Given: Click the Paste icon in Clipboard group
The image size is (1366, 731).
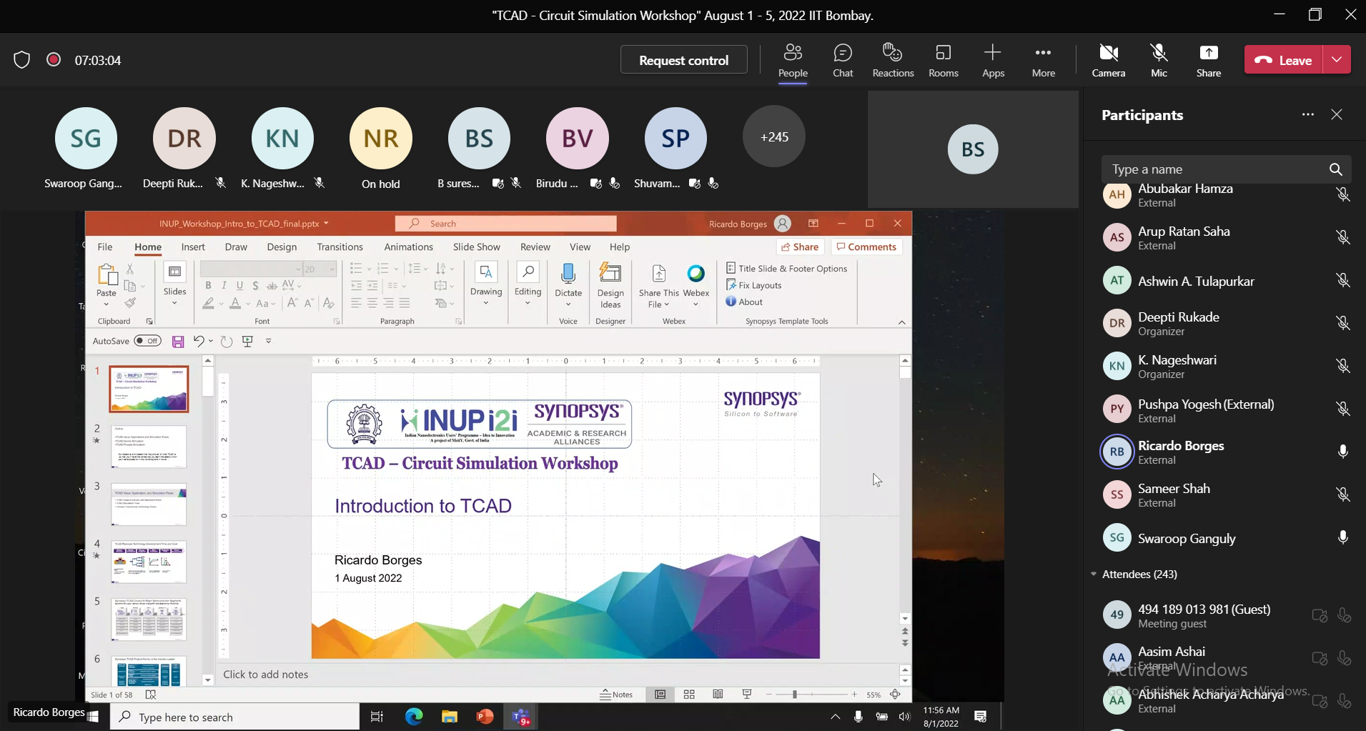Looking at the screenshot, I should [107, 275].
